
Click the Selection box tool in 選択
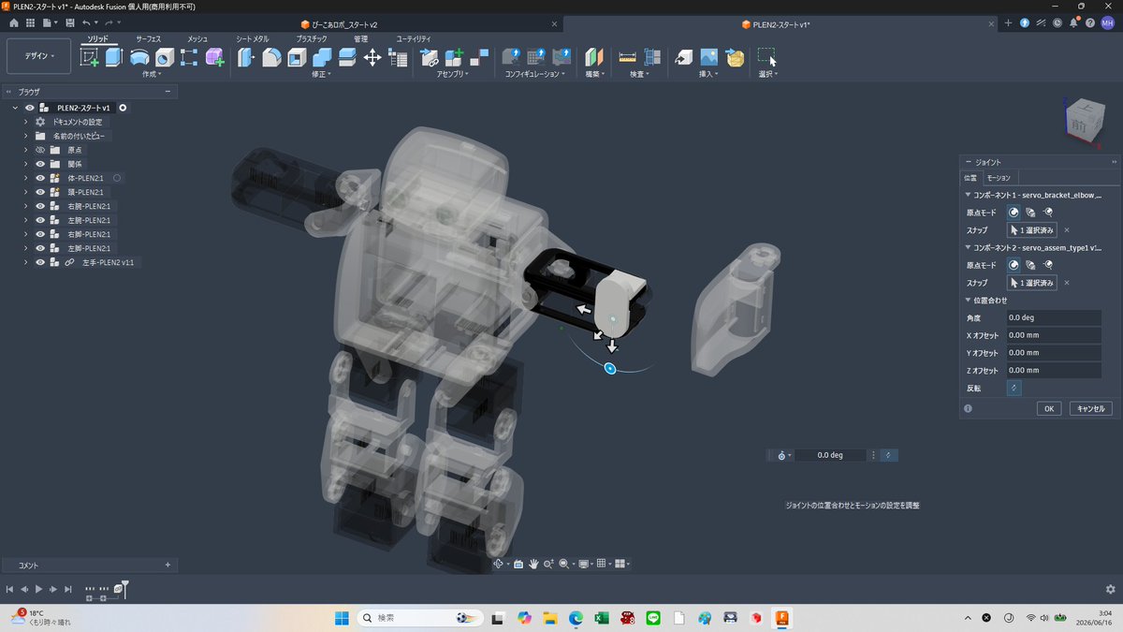[767, 57]
